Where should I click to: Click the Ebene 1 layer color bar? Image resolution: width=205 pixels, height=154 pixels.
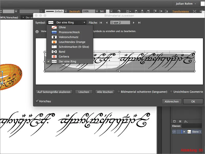point(182,132)
